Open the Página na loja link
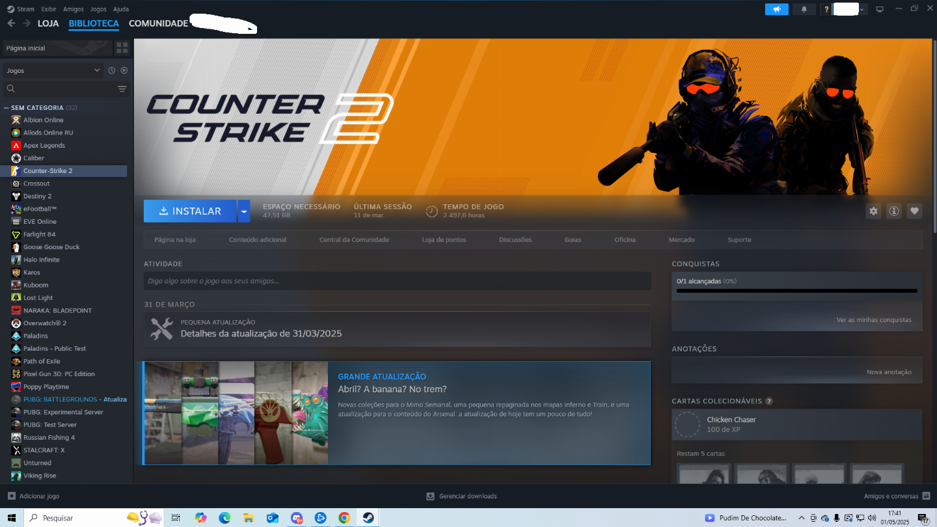Viewport: 937px width, 527px height. point(175,240)
